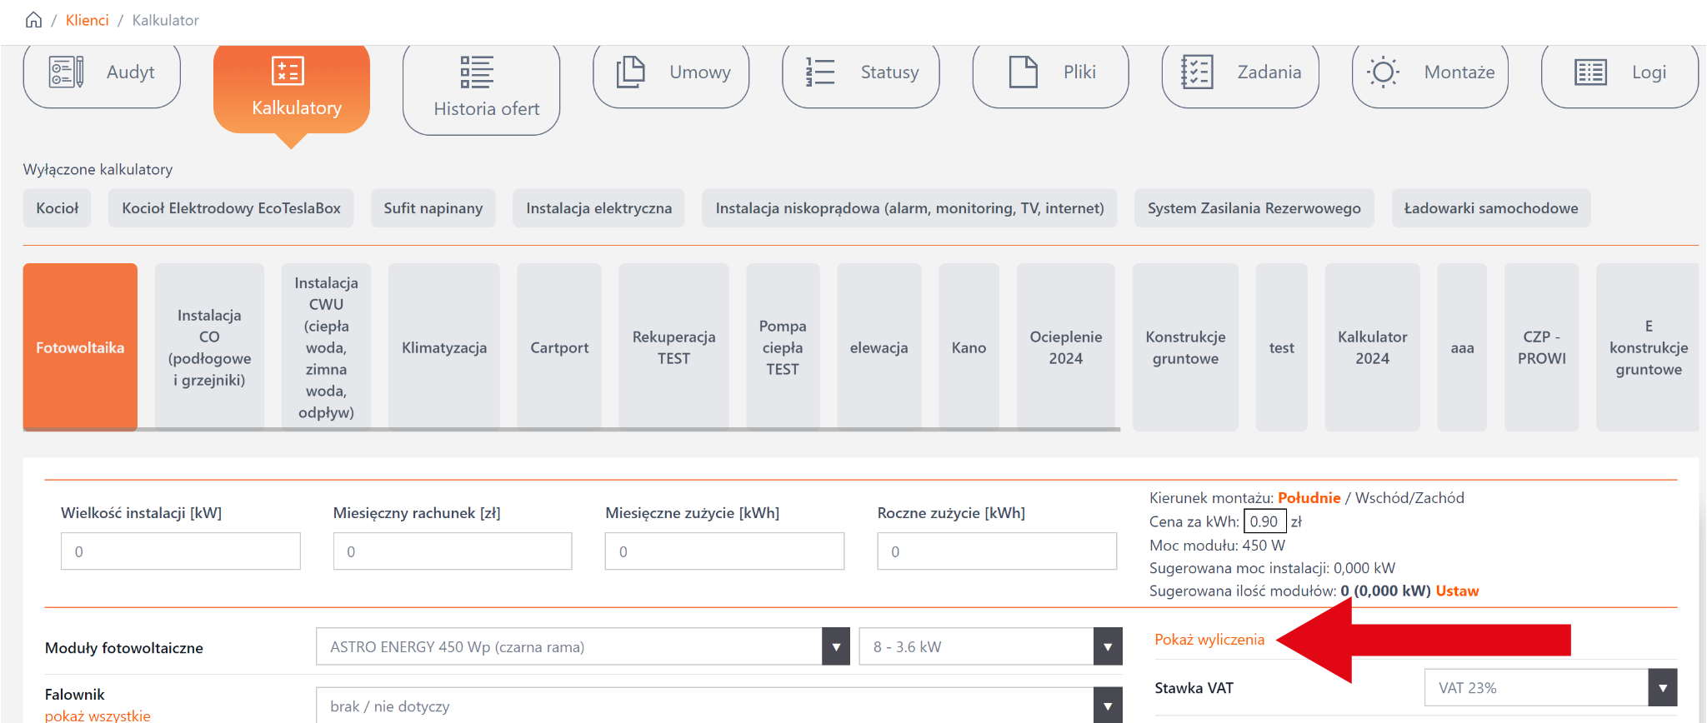
Task: Click the Pokaż wyliczenia link
Action: pos(1209,640)
